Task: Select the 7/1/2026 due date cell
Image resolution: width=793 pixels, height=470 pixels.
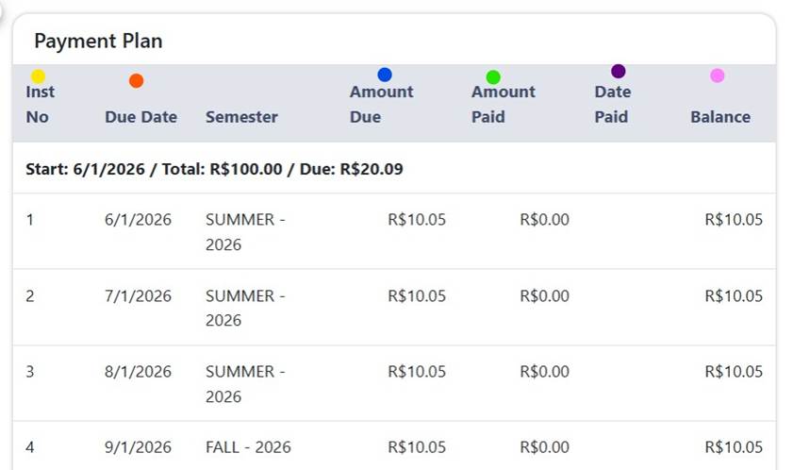Action: [138, 295]
